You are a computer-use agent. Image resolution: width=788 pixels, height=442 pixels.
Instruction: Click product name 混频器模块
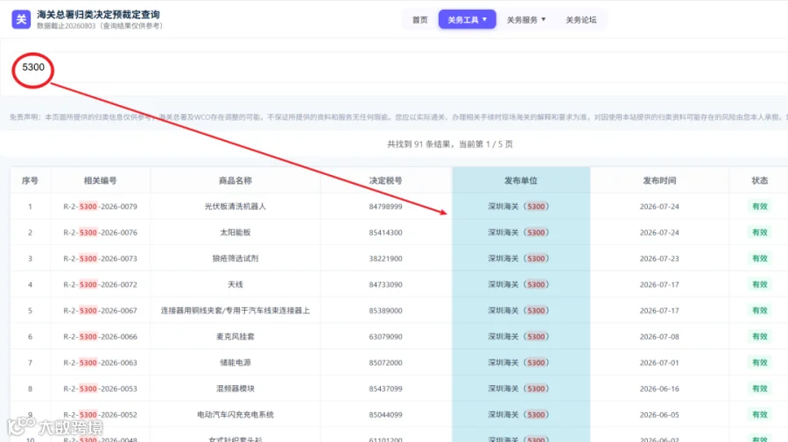(x=236, y=389)
